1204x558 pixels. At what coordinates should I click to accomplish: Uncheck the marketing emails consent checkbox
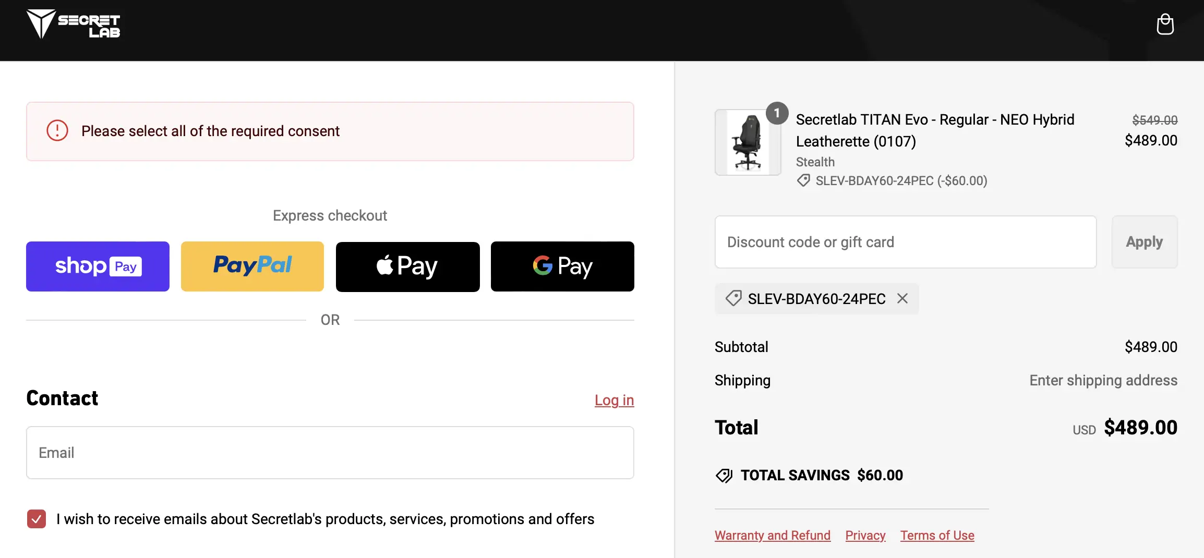pos(37,519)
